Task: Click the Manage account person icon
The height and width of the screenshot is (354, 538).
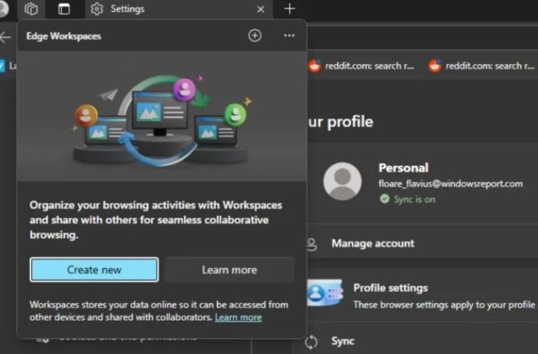Action: pos(312,244)
